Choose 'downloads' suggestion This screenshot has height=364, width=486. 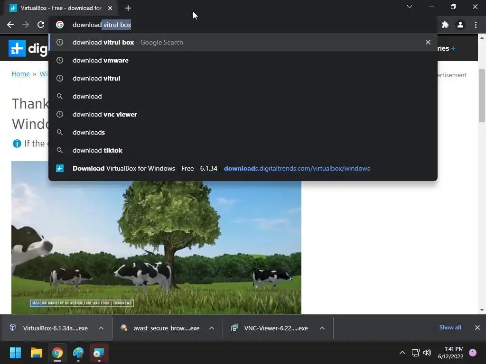243,132
